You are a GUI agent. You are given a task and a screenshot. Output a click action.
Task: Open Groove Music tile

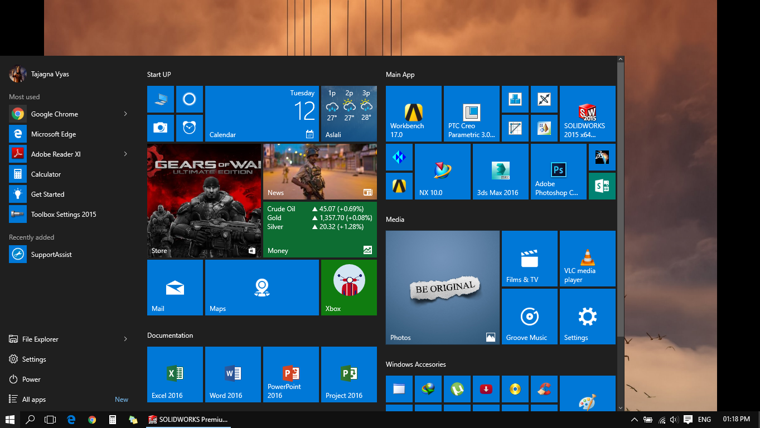click(530, 317)
